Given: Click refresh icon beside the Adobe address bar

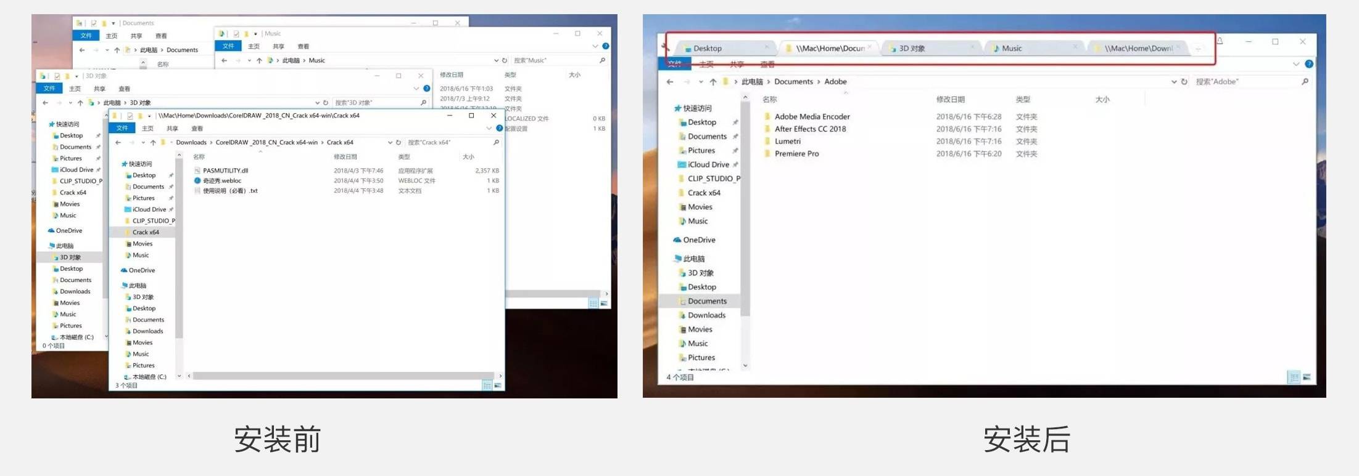Looking at the screenshot, I should [1184, 81].
